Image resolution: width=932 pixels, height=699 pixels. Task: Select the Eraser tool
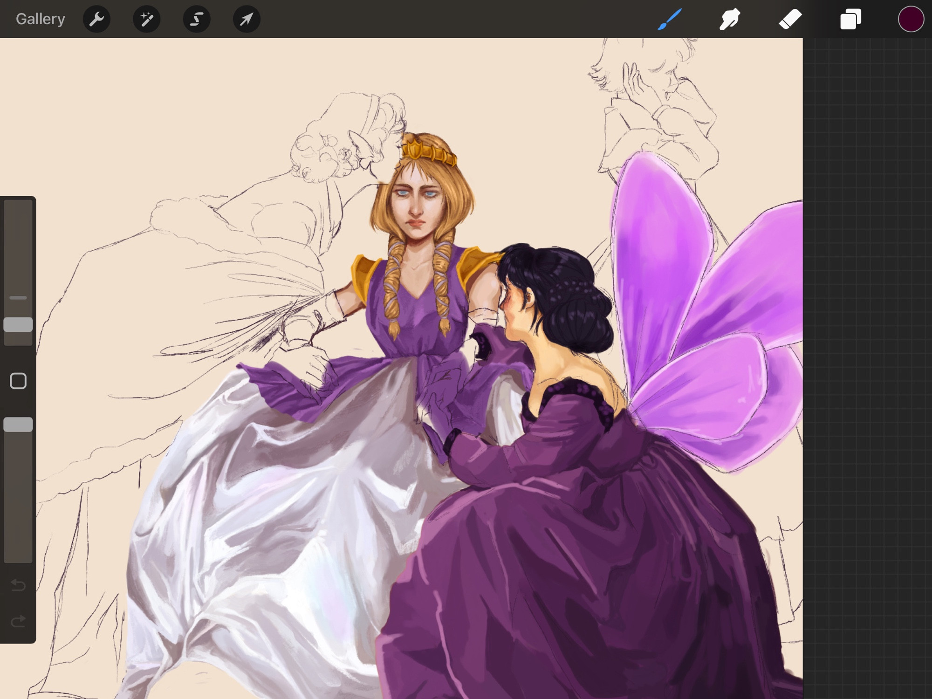[790, 19]
